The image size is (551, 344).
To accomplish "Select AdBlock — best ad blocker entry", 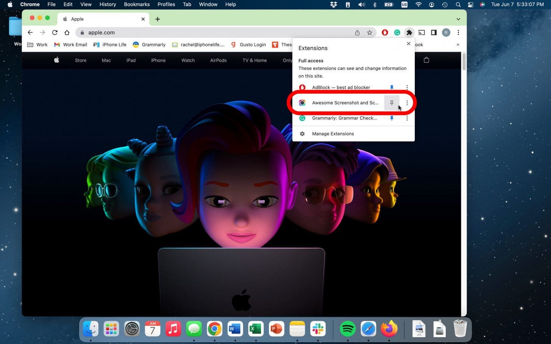I will tap(341, 87).
